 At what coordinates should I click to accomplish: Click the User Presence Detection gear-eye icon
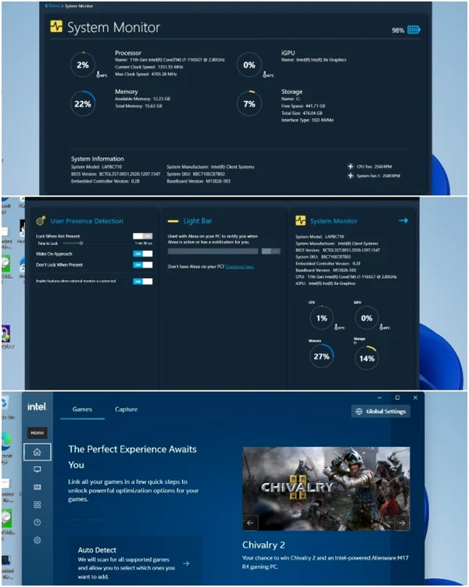[x=41, y=221]
